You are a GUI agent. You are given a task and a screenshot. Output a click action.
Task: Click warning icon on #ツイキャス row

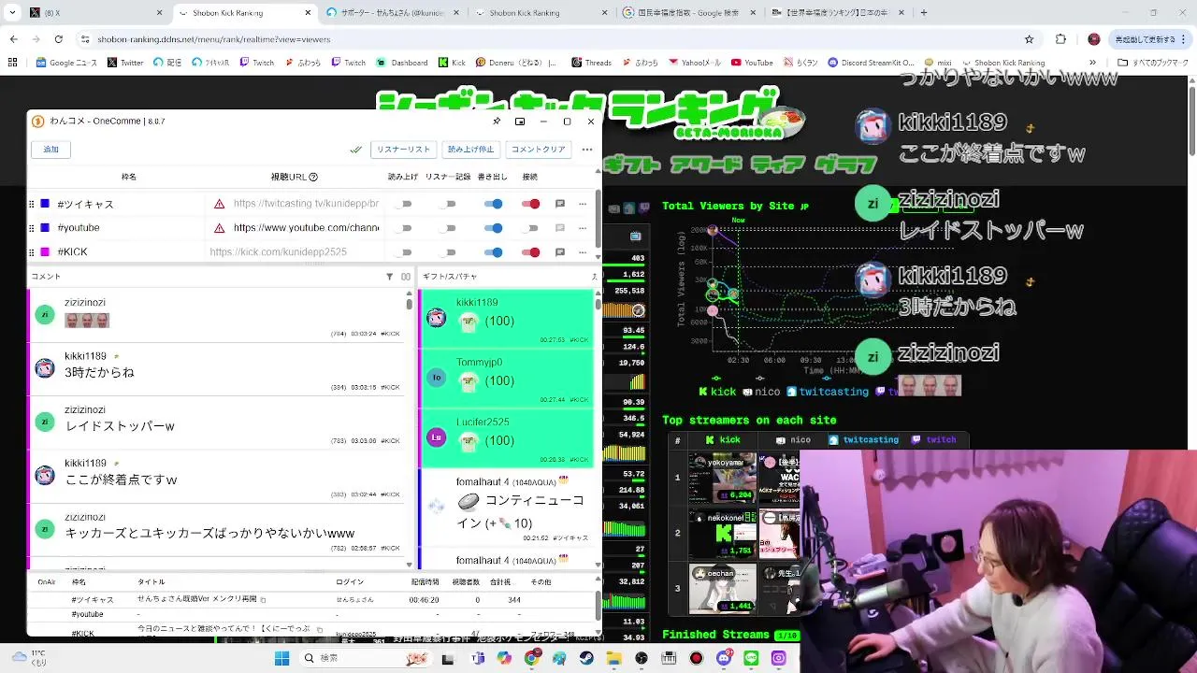click(219, 204)
